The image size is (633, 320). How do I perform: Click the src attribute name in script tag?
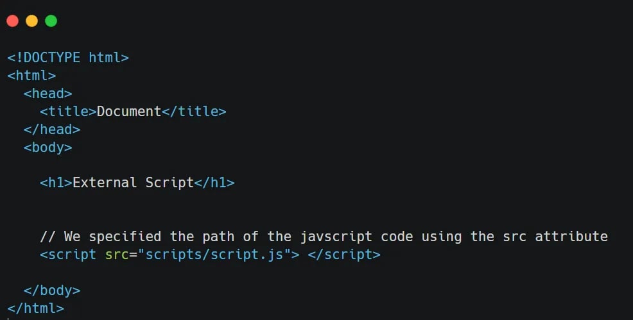click(117, 255)
